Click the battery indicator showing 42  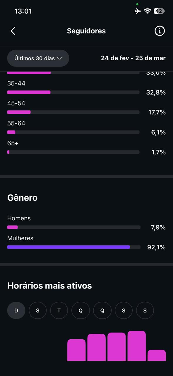point(159,11)
